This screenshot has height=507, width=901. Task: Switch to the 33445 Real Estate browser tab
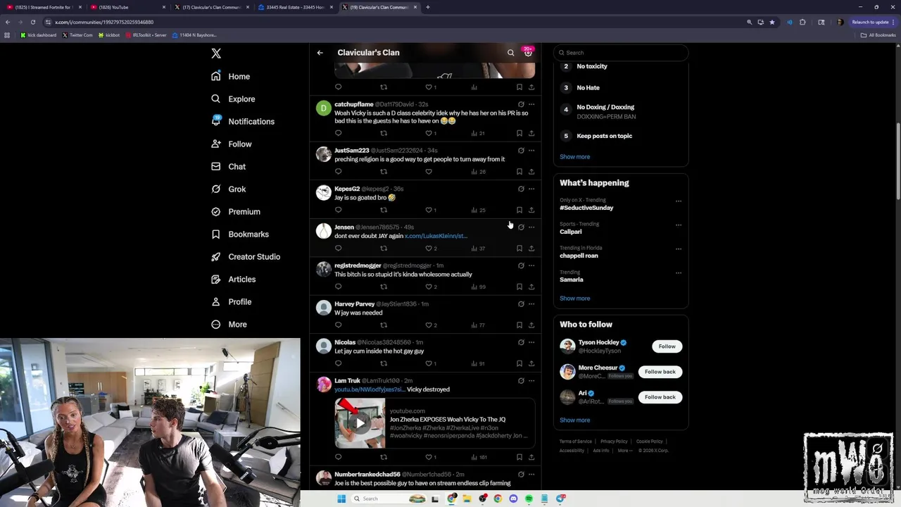click(x=295, y=7)
